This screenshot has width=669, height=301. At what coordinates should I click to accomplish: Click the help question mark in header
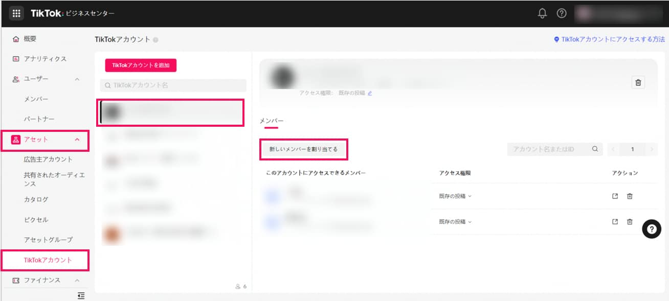562,14
